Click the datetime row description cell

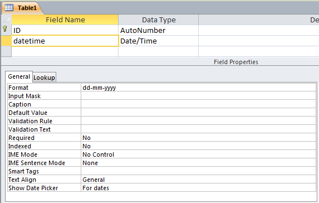point(259,41)
